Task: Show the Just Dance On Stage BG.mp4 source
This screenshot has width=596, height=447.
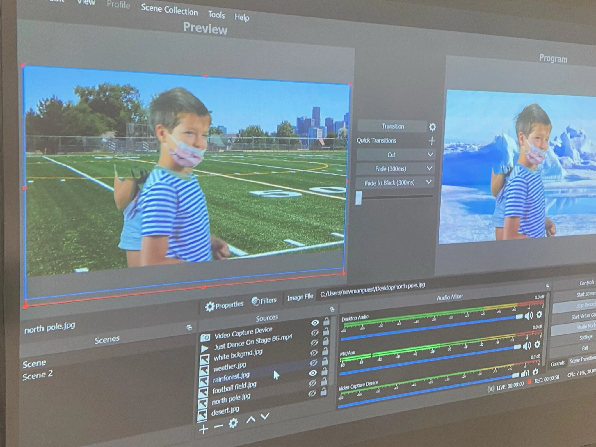Action: 314,332
